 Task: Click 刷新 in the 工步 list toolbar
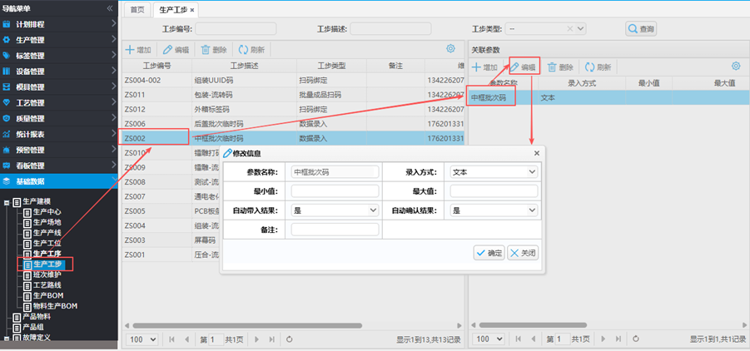tap(251, 49)
